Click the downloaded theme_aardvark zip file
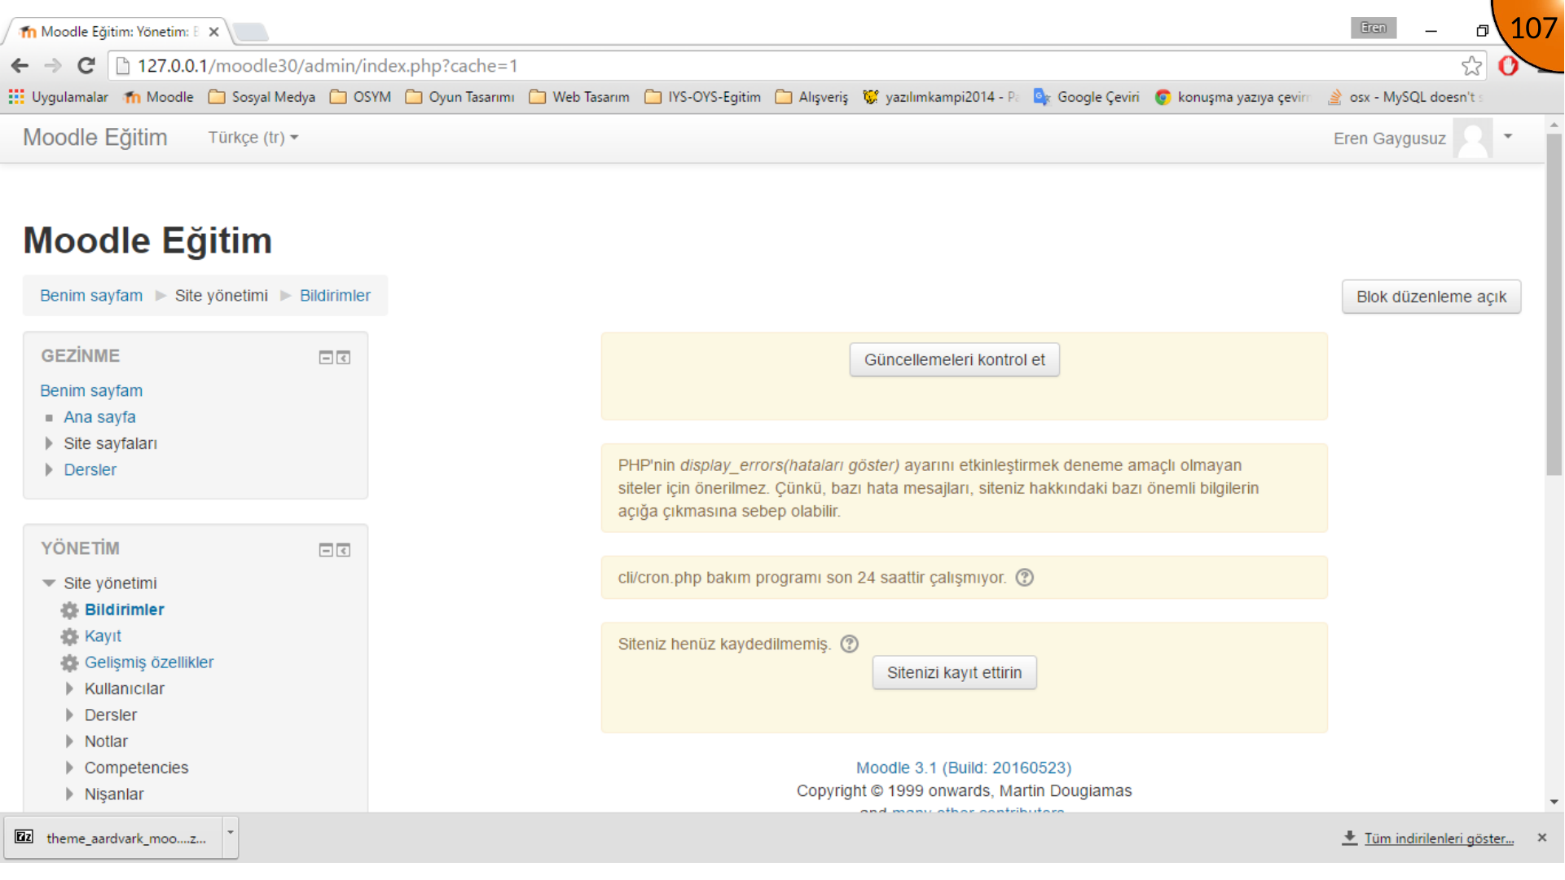Viewport: 1565px width, 880px height. 113,838
